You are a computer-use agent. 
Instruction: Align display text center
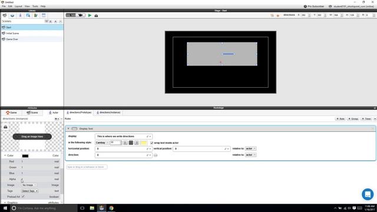click(131, 143)
